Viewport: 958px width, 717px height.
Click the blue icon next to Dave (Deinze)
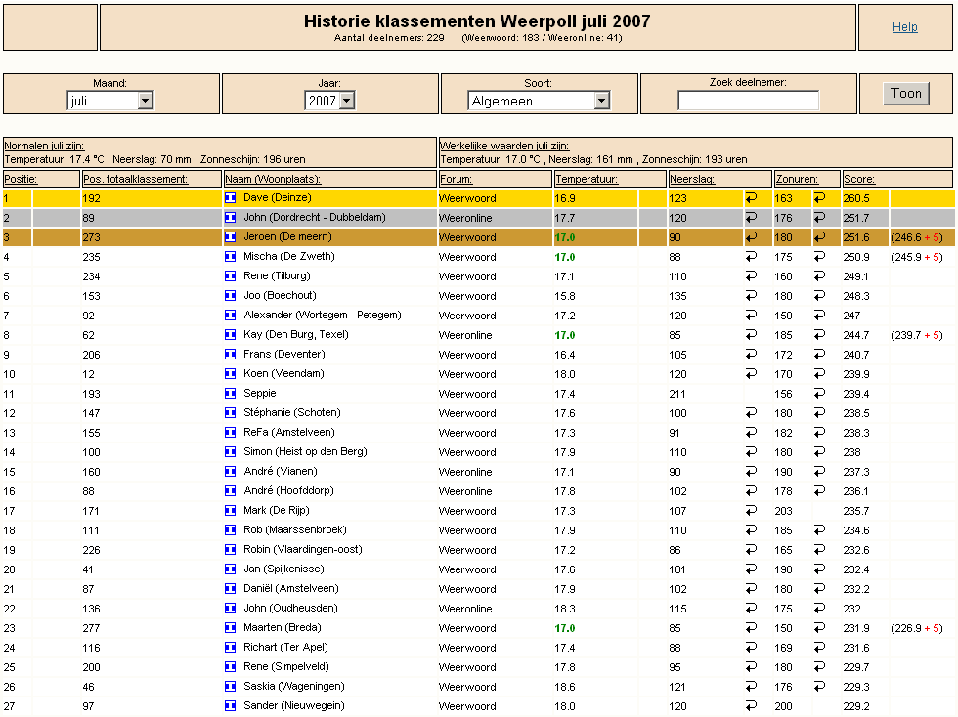tap(231, 198)
